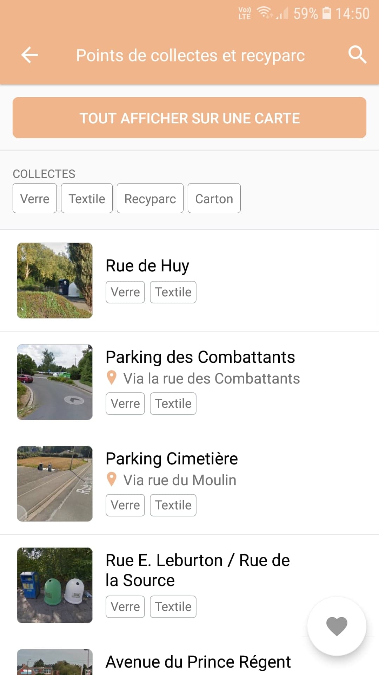Viewport: 379px width, 675px height.
Task: Open Rue E. Leburton / Rue de la Source
Action: click(198, 570)
